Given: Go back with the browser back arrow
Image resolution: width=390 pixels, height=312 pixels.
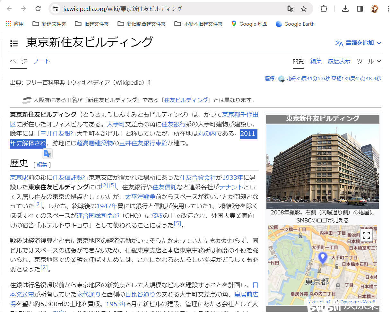Looking at the screenshot, I should (9, 9).
